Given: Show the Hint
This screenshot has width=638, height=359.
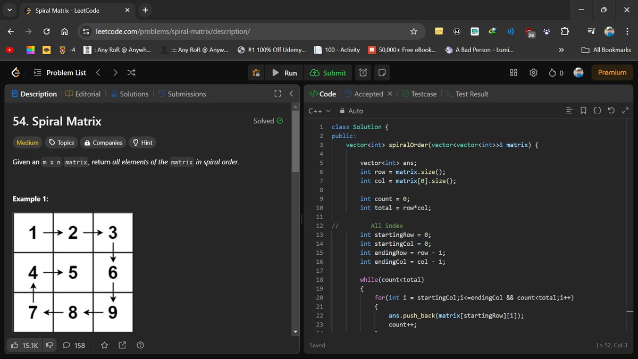Looking at the screenshot, I should (142, 143).
